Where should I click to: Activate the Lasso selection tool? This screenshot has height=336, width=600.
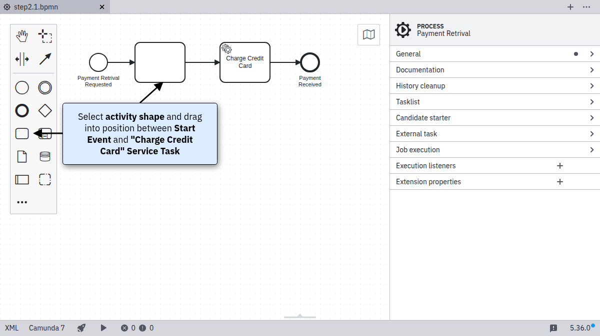coord(45,36)
